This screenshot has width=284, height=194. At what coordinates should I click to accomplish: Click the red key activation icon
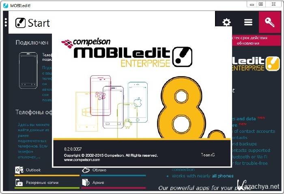click(270, 22)
